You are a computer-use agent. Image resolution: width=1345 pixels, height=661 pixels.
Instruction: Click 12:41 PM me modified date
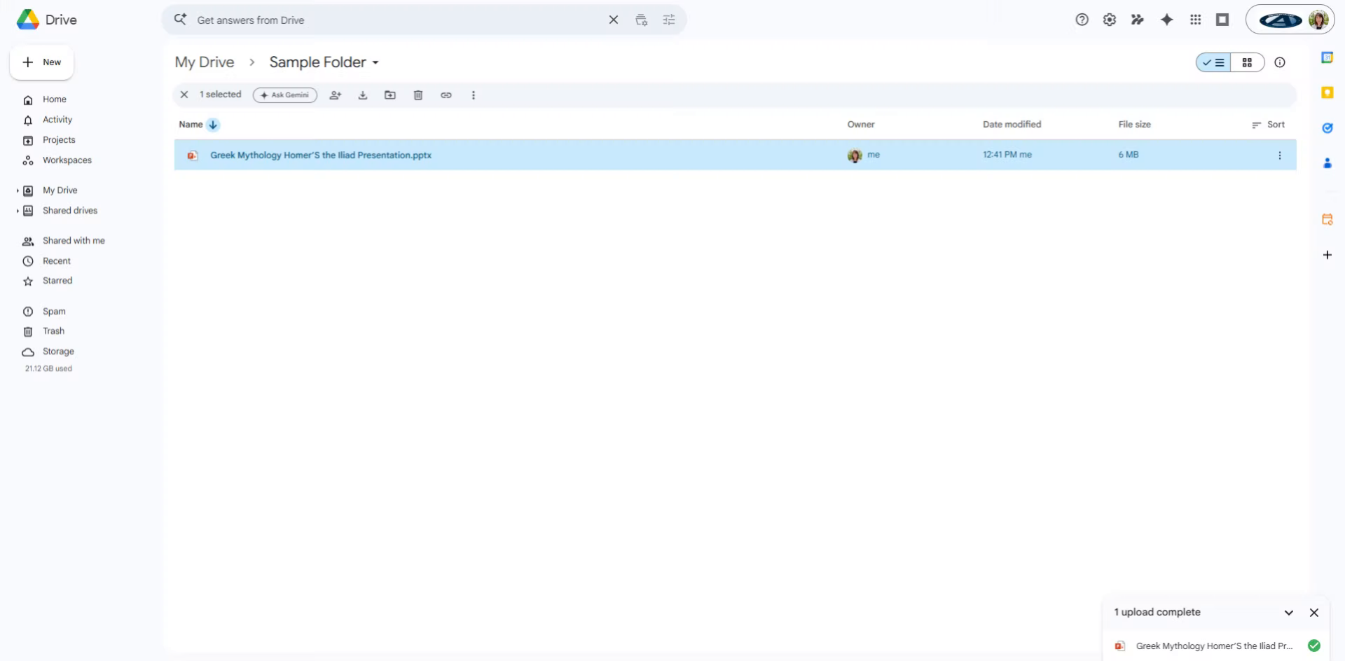[x=1007, y=155]
